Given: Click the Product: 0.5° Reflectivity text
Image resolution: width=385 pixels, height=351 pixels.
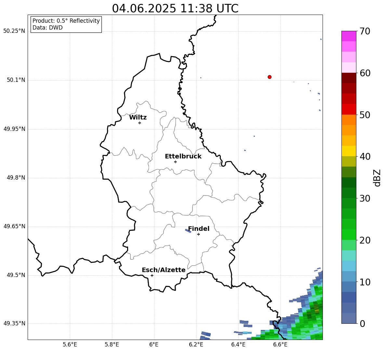Looking at the screenshot, I should click(66, 20).
